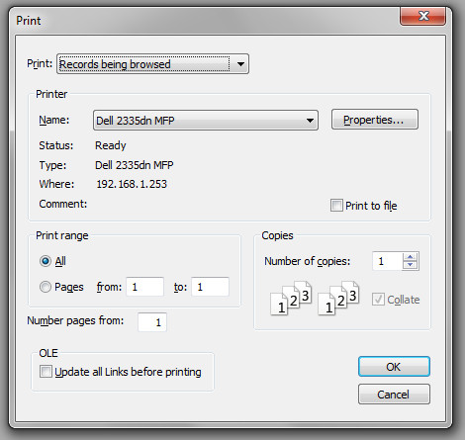
Task: Click the Print dropdown arrow button
Action: (x=240, y=64)
